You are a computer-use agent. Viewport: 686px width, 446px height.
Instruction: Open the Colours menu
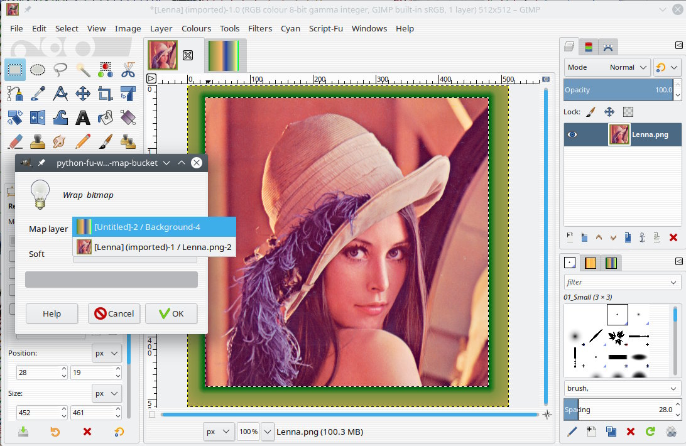pyautogui.click(x=196, y=28)
